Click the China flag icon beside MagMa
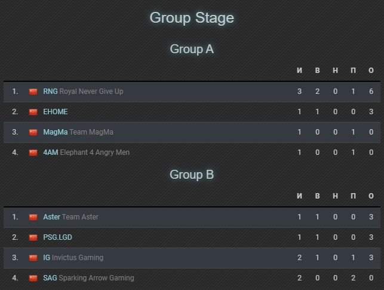The height and width of the screenshot is (290, 384). [x=33, y=132]
